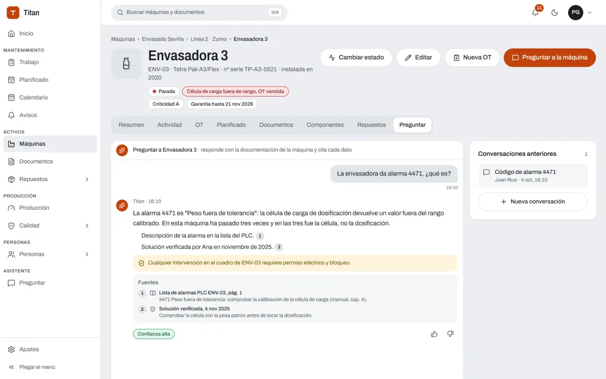Viewport: 606px width, 379px height.
Task: Go to Envasado Sevilla breadcrumb
Action: tap(163, 39)
